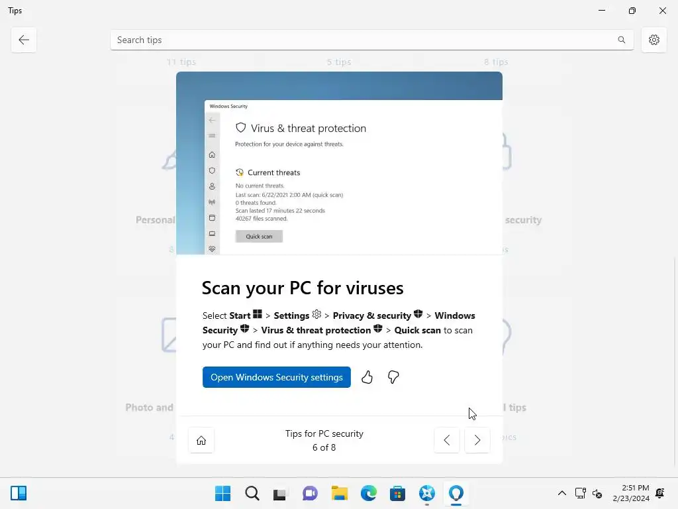Launch Microsoft Edge from taskbar
Image resolution: width=678 pixels, height=509 pixels.
(x=369, y=493)
